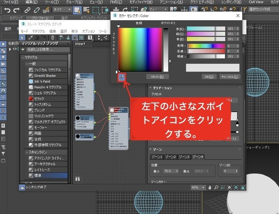Viewport: 279px width, 214px height.
Task: Close the マテリアル/マップ ブラウザ panel
Action: [x=68, y=44]
